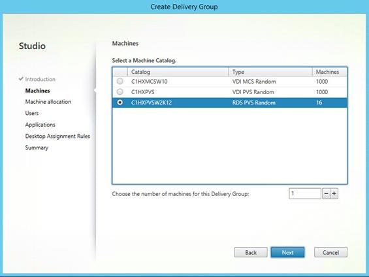Click the Next button
The width and height of the screenshot is (369, 277).
point(287,253)
